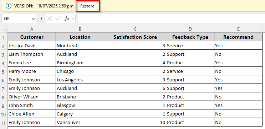
Task: Click Product in Emma Lee's row
Action: [190, 63]
